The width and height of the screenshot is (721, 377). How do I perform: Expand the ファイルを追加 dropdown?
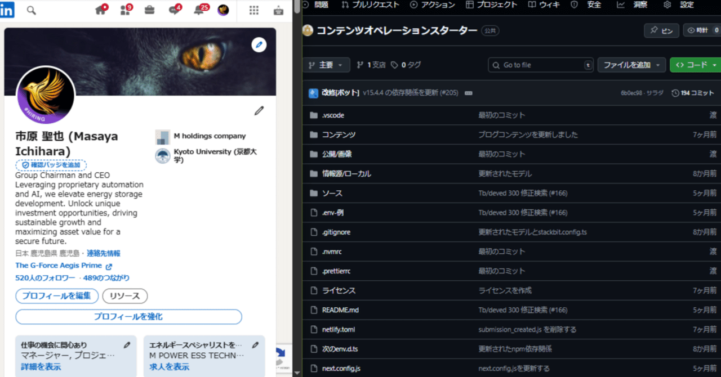(631, 65)
